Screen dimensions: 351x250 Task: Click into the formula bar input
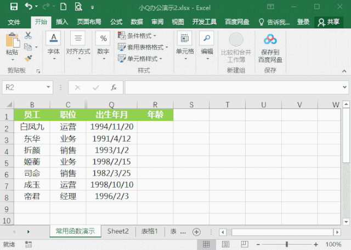pyautogui.click(x=233, y=88)
